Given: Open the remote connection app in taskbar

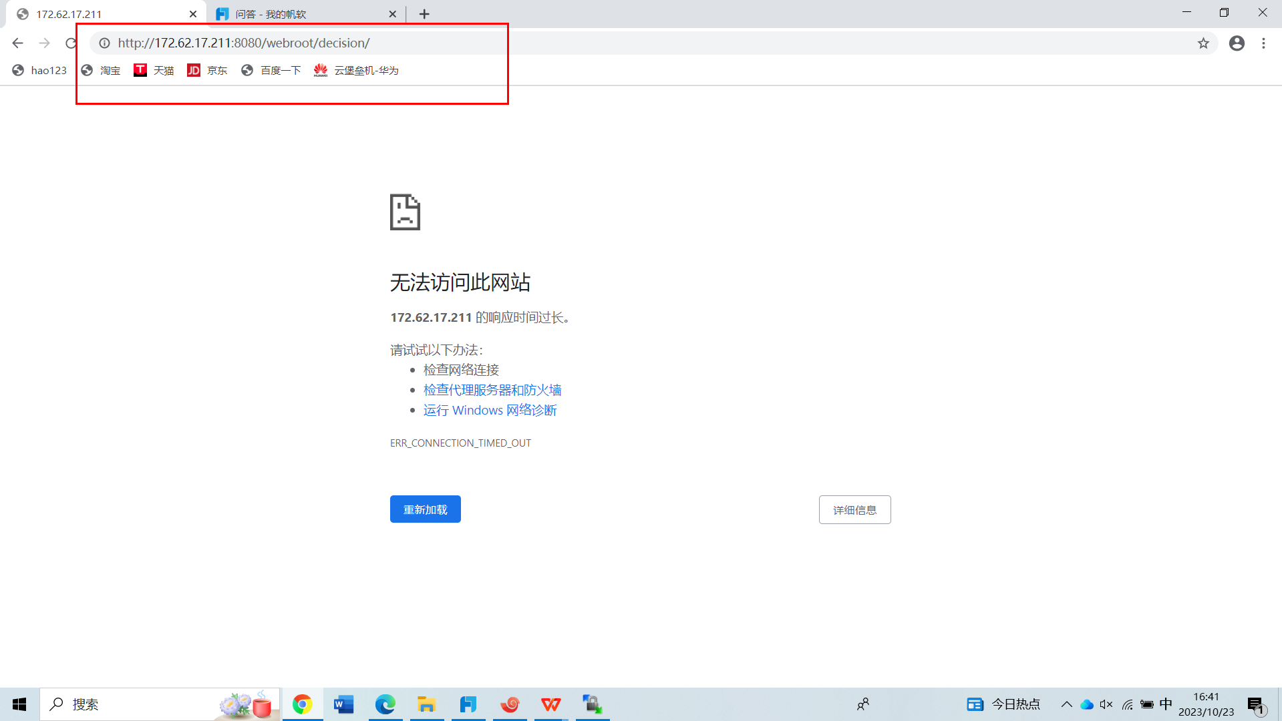Looking at the screenshot, I should tap(593, 704).
